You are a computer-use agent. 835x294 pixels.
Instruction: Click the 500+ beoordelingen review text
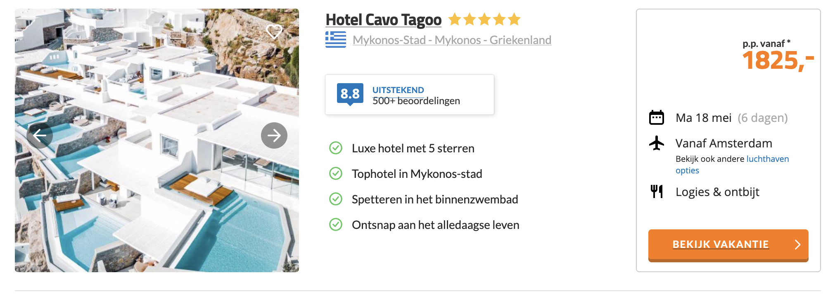click(416, 101)
